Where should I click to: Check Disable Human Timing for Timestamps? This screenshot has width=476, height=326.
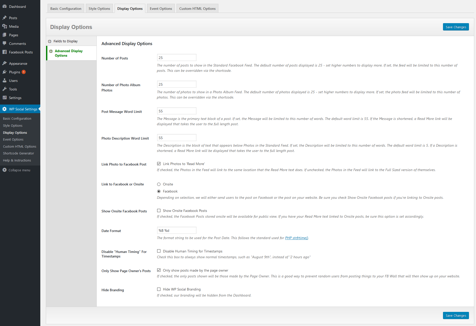point(159,251)
